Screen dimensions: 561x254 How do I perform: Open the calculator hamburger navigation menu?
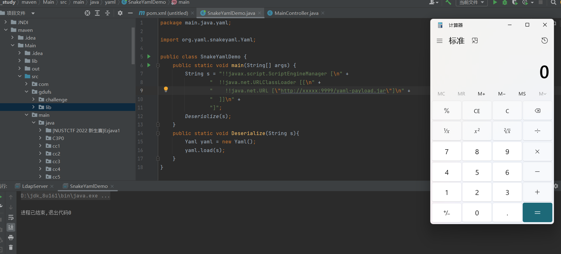(440, 41)
